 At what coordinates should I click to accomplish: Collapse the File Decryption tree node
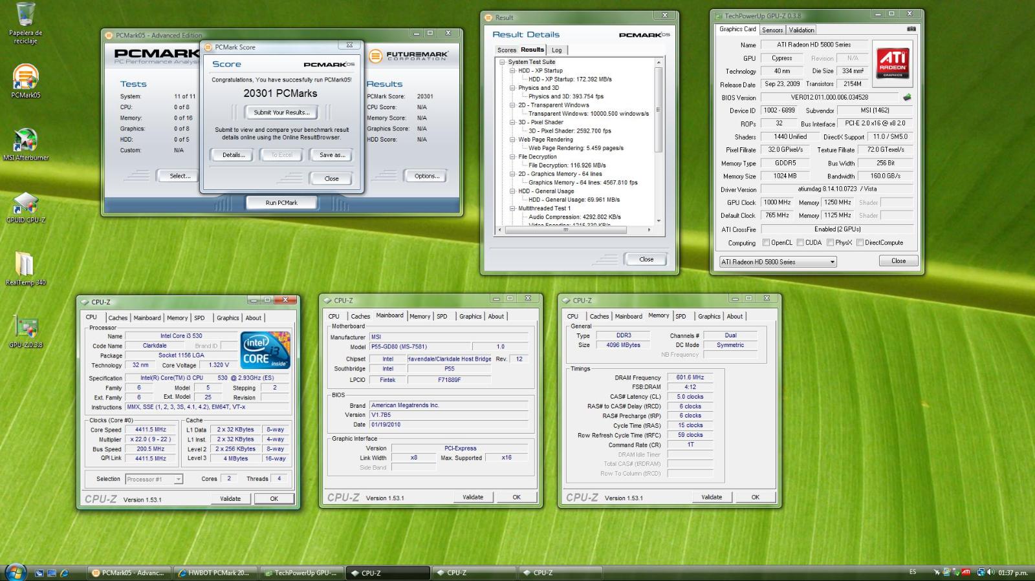(x=512, y=156)
